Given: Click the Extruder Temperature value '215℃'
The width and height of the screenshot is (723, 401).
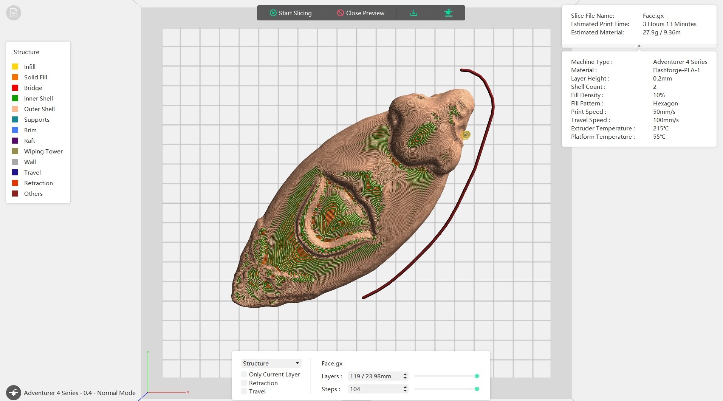Looking at the screenshot, I should click(661, 128).
